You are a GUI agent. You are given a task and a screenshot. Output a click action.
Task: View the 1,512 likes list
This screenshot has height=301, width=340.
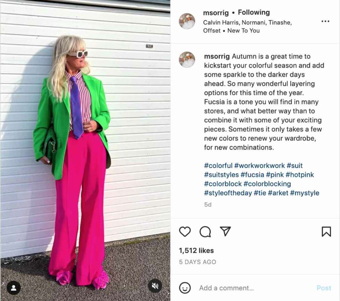pos(196,251)
